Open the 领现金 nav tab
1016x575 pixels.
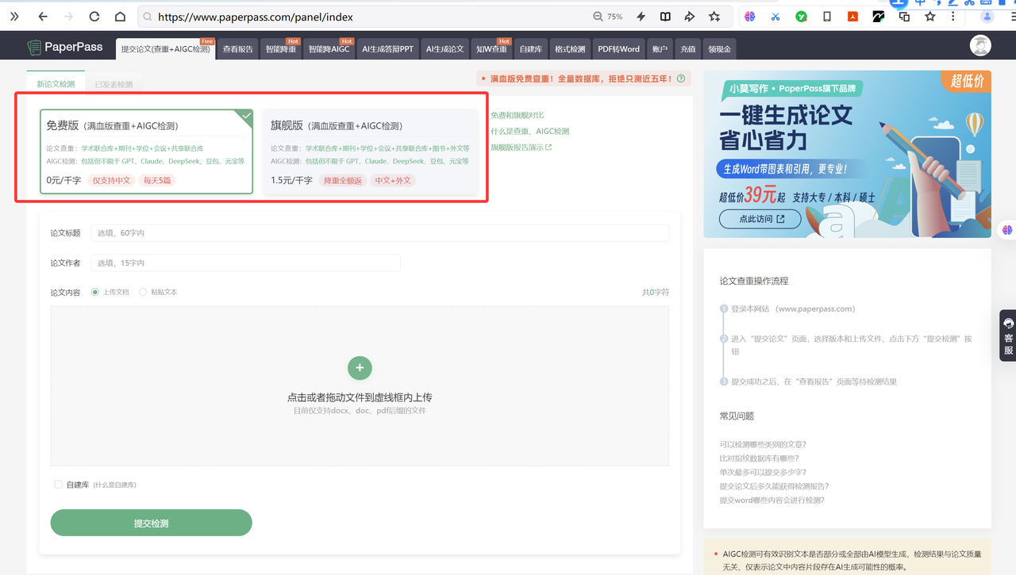pos(719,49)
